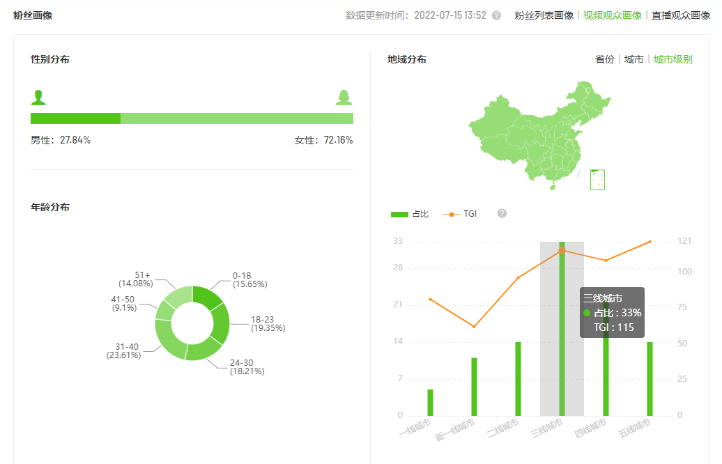Image resolution: width=722 pixels, height=464 pixels.
Task: Click the TGI point above 新一线城市
Action: coord(475,327)
